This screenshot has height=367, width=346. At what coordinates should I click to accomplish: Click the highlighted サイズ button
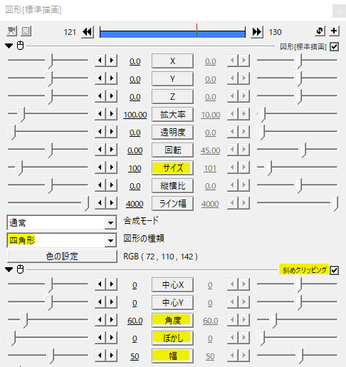click(172, 168)
